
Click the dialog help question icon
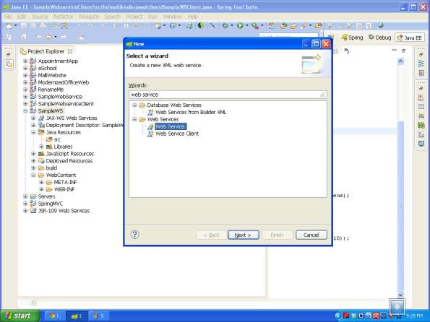134,235
